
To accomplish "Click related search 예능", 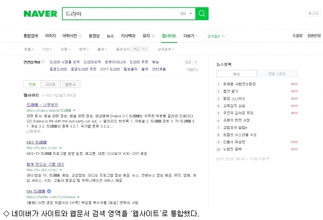I will click(155, 62).
